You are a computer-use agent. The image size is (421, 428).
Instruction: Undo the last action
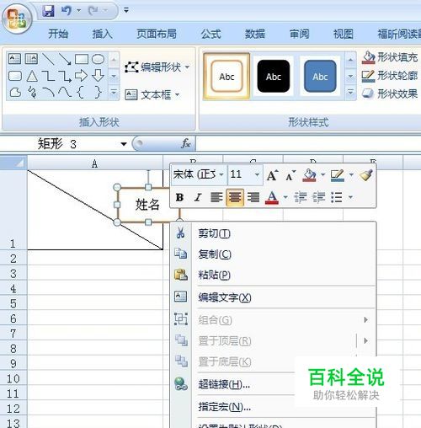(67, 11)
